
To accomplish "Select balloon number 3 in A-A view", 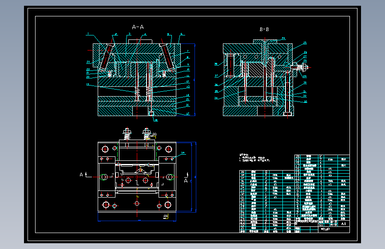I will click(x=129, y=34).
